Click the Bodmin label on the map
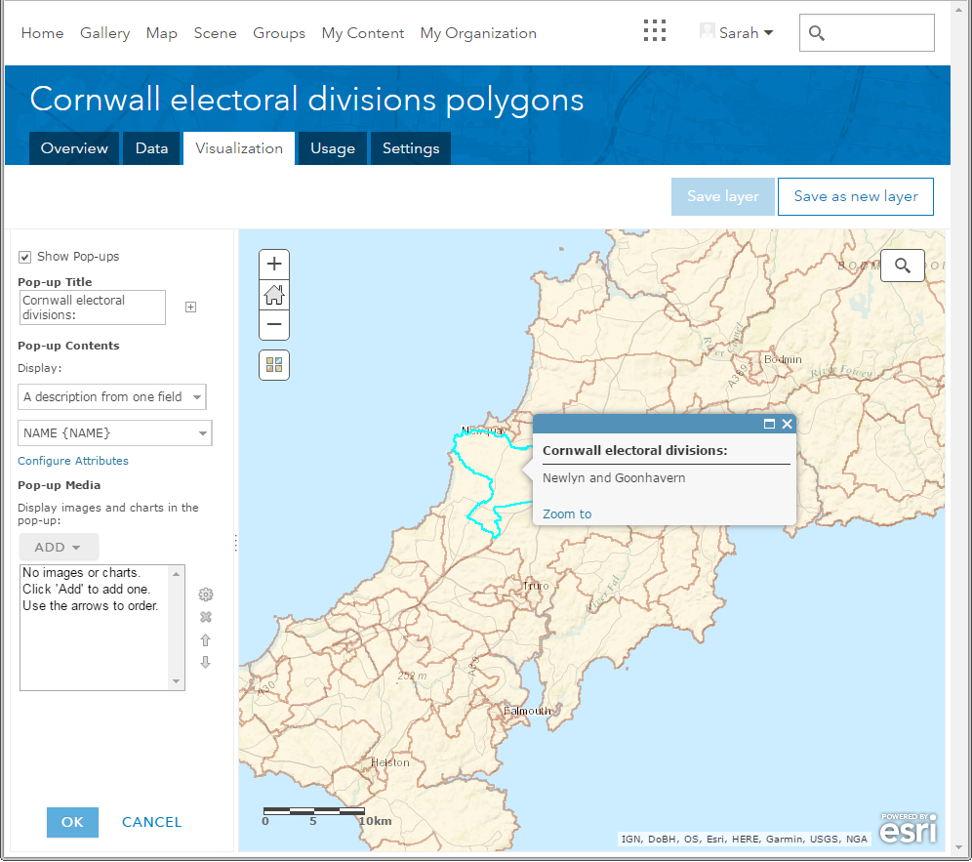The image size is (972, 862). click(x=783, y=359)
